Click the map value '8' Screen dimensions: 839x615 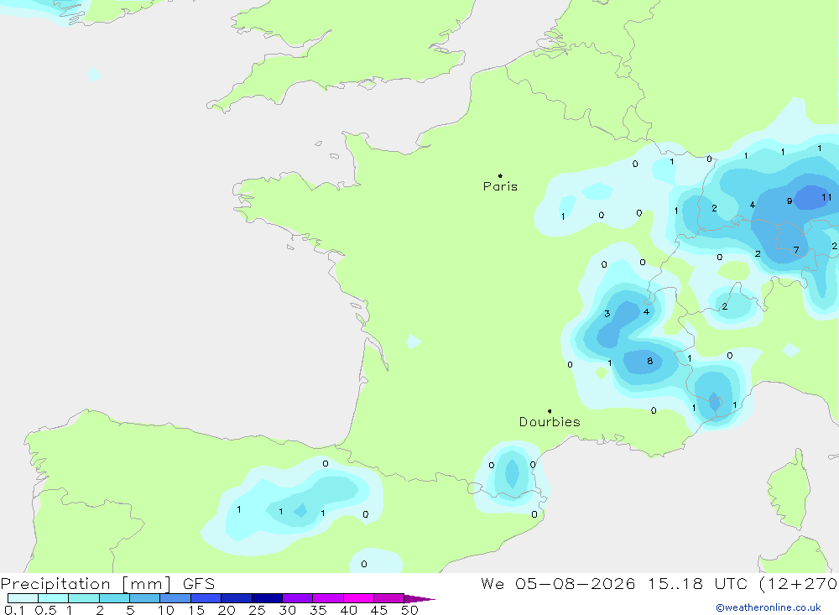(x=649, y=361)
